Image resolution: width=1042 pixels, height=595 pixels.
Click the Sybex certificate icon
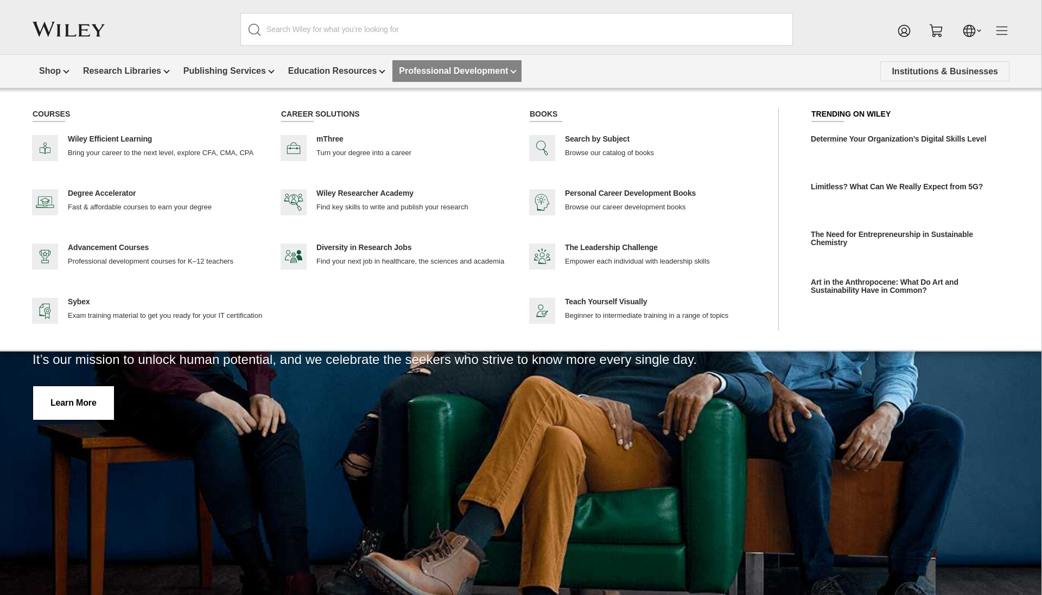pyautogui.click(x=45, y=311)
